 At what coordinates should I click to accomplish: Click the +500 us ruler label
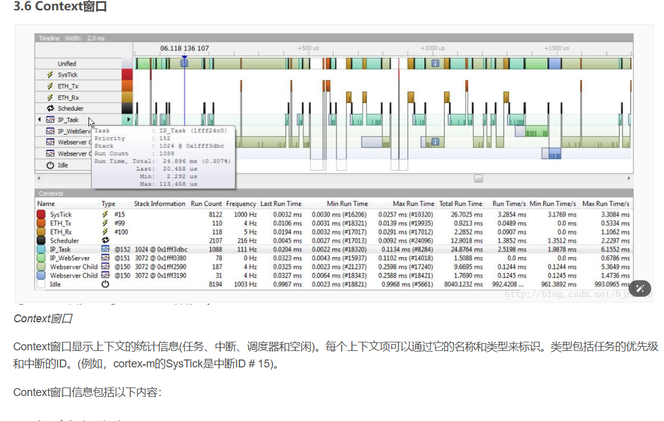309,48
